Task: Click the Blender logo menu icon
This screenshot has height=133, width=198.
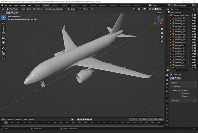Action: [2, 5]
